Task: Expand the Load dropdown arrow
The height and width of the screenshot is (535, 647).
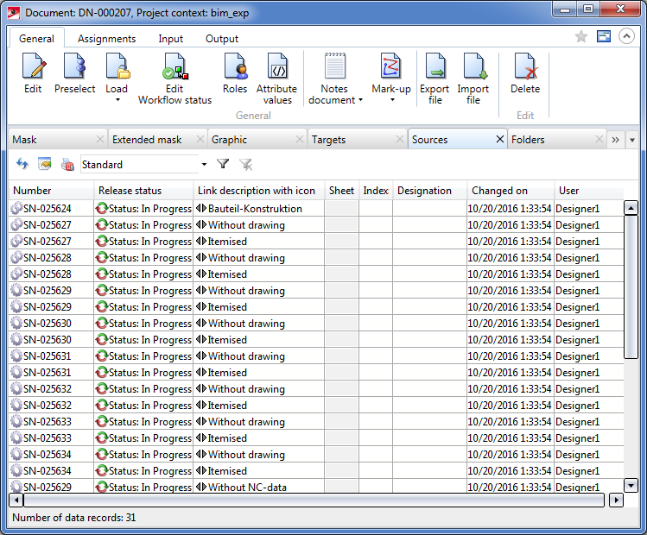Action: coord(117,100)
